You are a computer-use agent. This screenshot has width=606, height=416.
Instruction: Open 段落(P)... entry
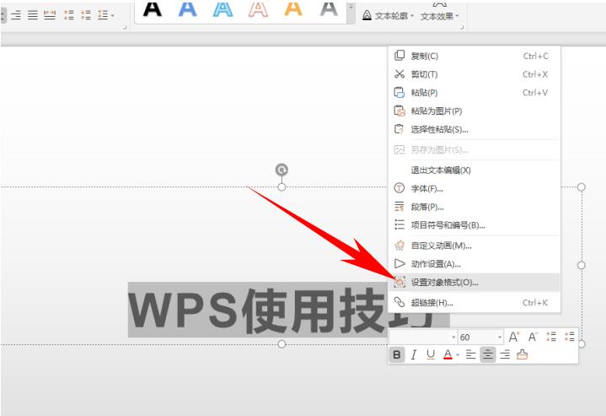475,207
